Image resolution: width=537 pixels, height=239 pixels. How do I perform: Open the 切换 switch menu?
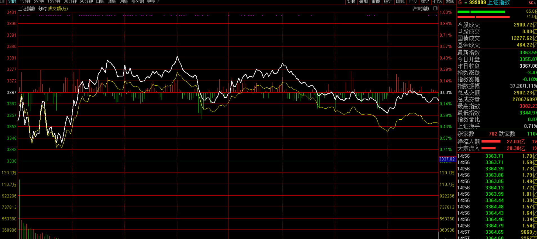[x=351, y=2]
